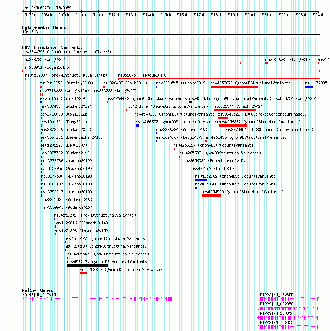Click the blue bar under nsv4252789
This screenshot has height=331, width=330.
point(201,180)
